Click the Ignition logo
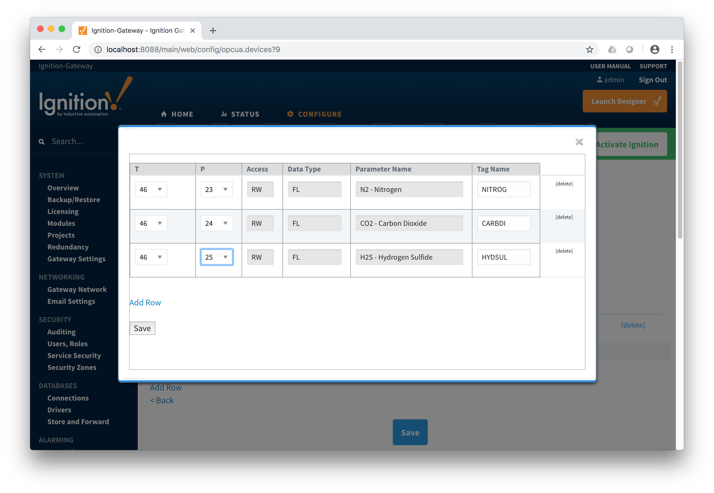Screen dimensions: 714x493 (x=86, y=97)
